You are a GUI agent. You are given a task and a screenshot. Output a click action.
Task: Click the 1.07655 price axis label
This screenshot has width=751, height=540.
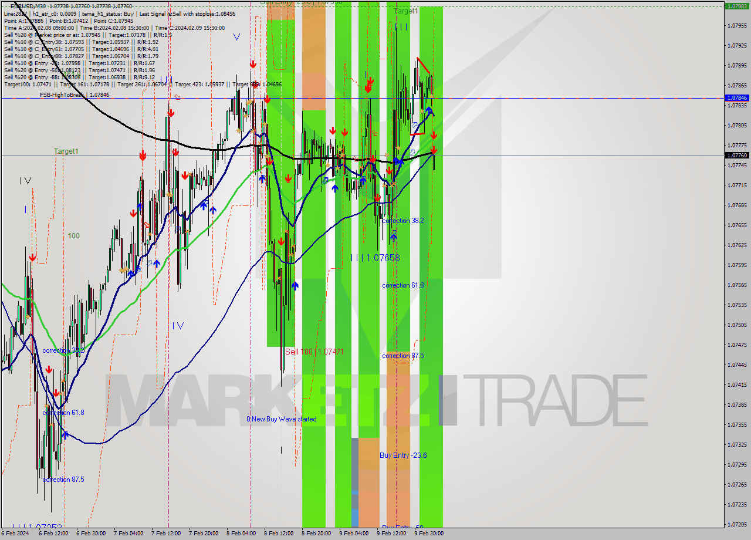tap(737, 225)
